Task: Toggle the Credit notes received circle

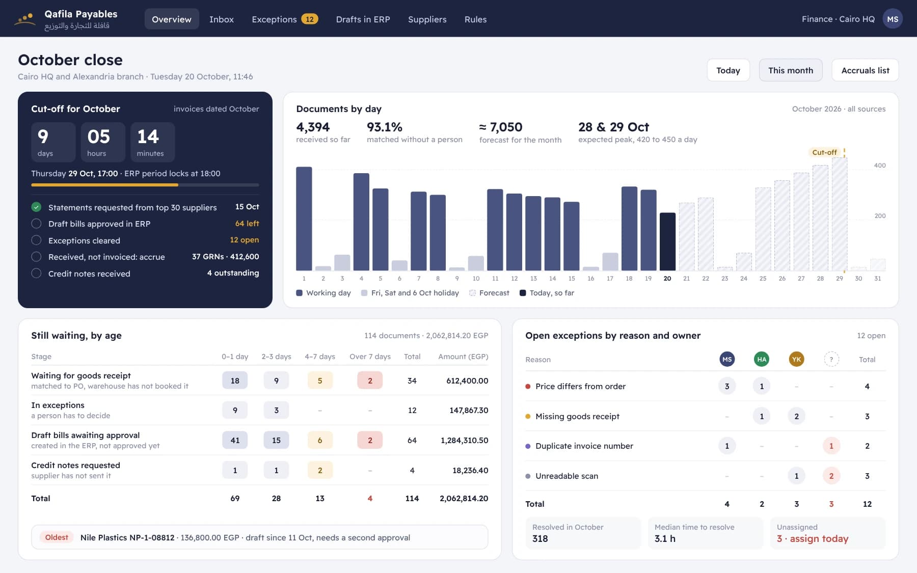Action: click(x=36, y=273)
